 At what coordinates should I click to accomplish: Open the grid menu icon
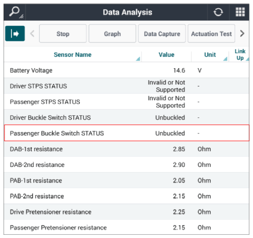[240, 12]
